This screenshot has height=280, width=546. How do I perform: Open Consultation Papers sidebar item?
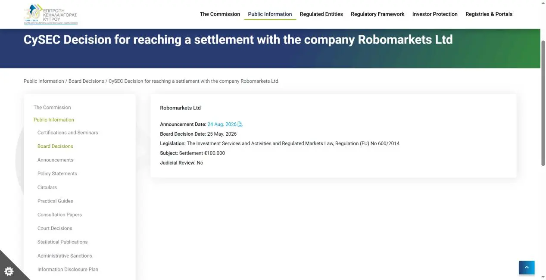[59, 215]
